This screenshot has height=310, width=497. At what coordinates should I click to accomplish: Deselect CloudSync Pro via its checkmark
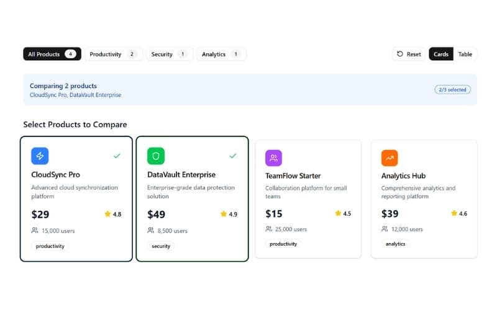117,156
